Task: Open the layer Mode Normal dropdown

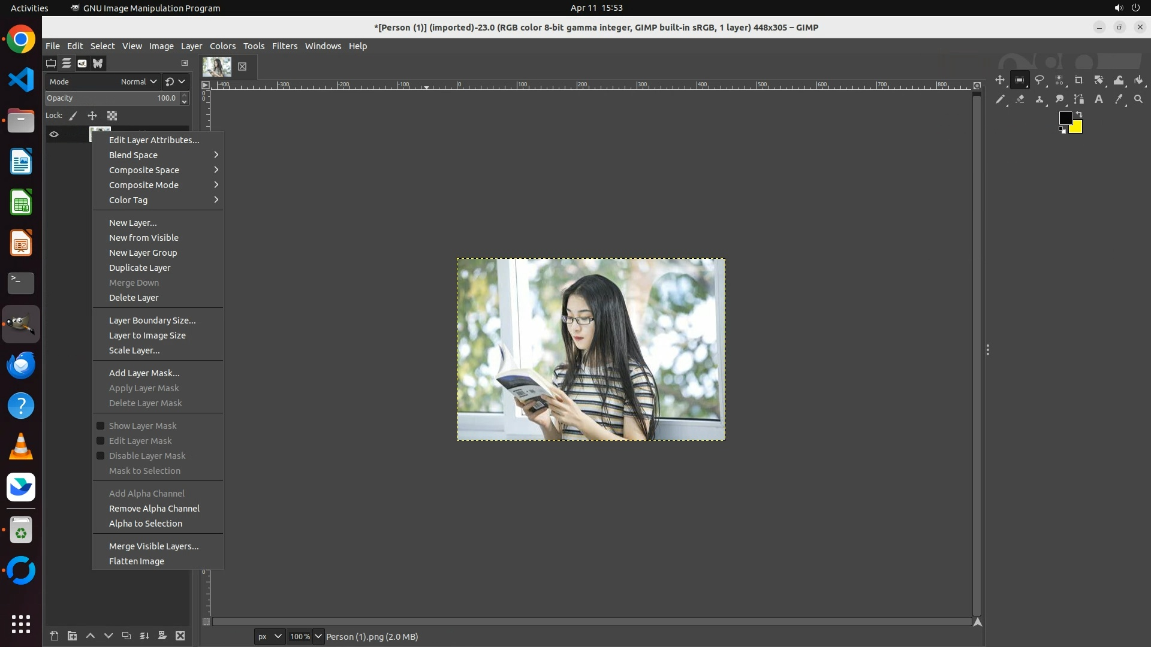Action: click(138, 81)
